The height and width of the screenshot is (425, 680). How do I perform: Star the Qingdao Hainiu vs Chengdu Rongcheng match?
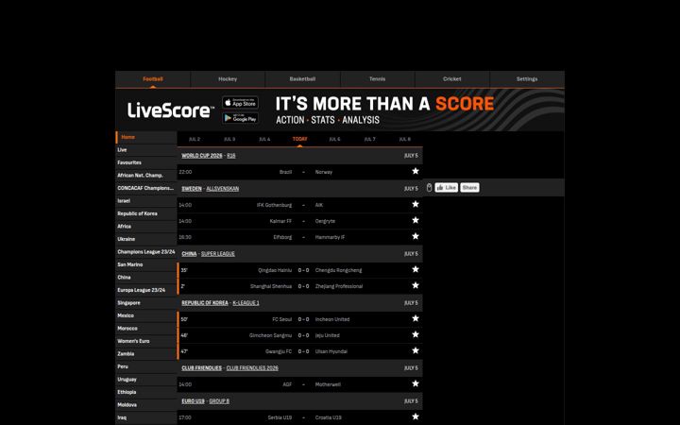tap(416, 269)
